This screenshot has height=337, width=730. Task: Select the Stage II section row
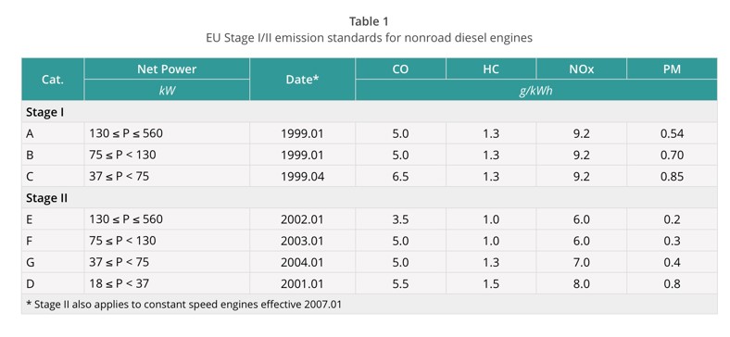tap(370, 198)
